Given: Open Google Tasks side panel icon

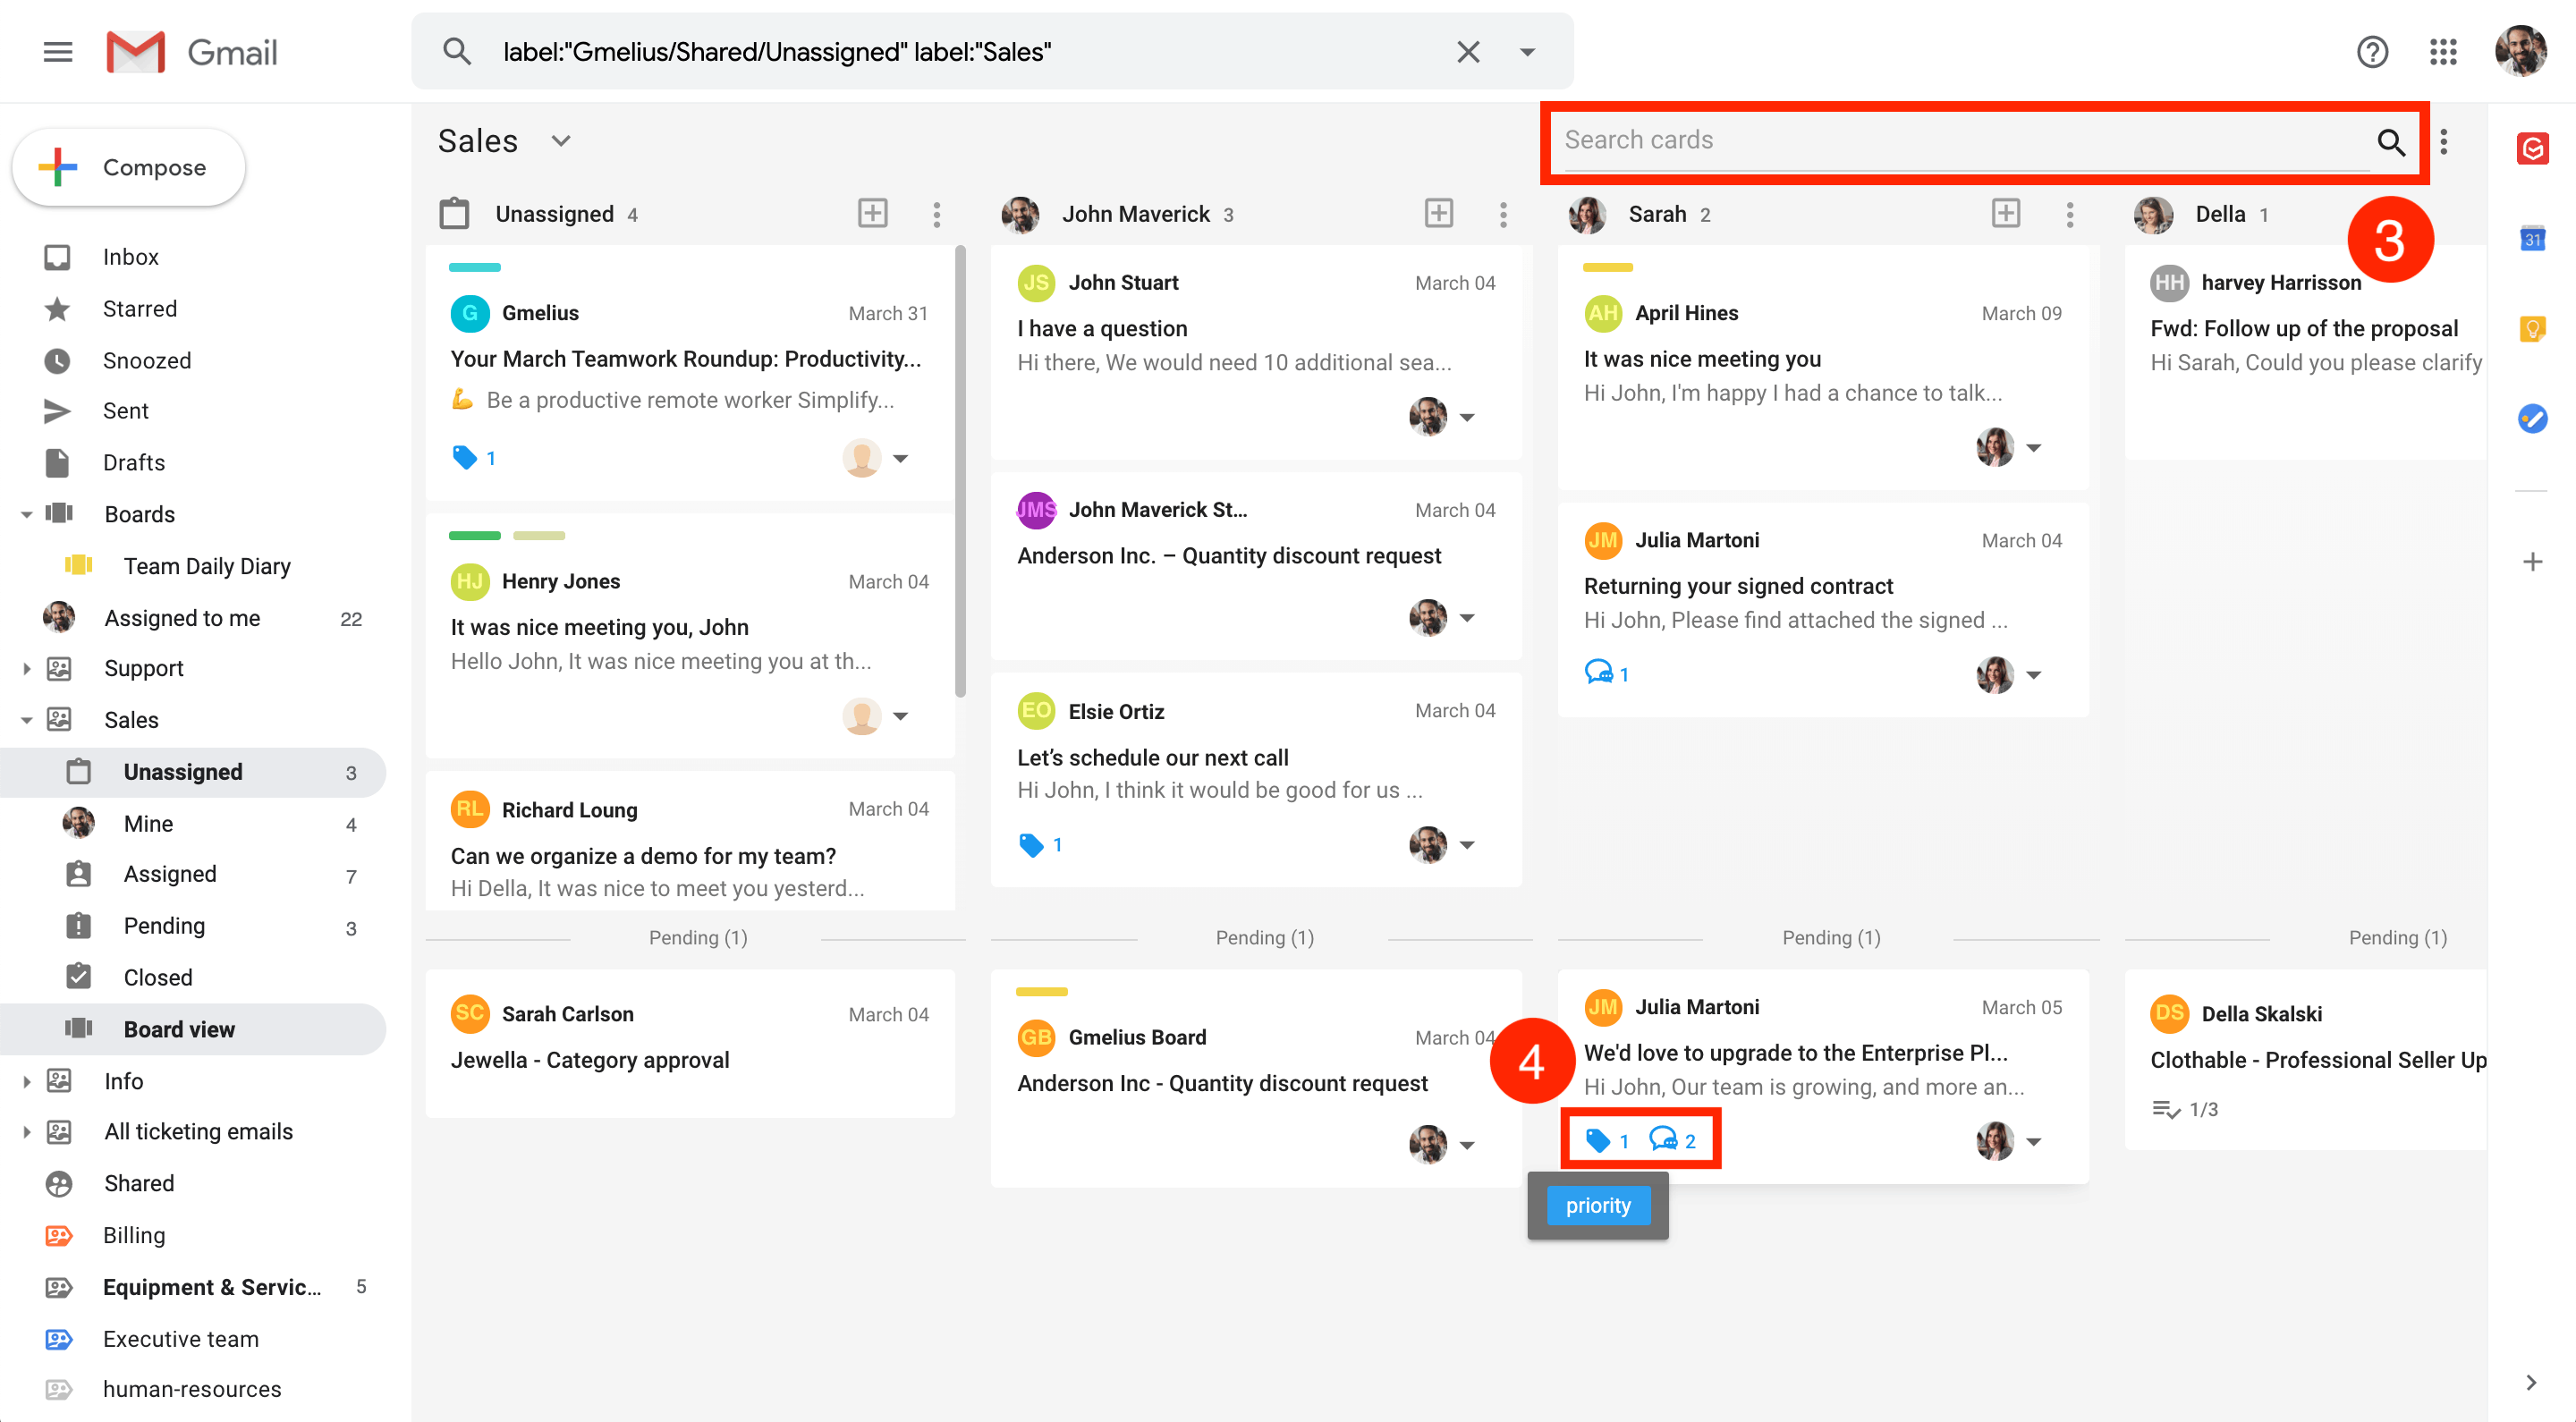Looking at the screenshot, I should pyautogui.click(x=2532, y=418).
